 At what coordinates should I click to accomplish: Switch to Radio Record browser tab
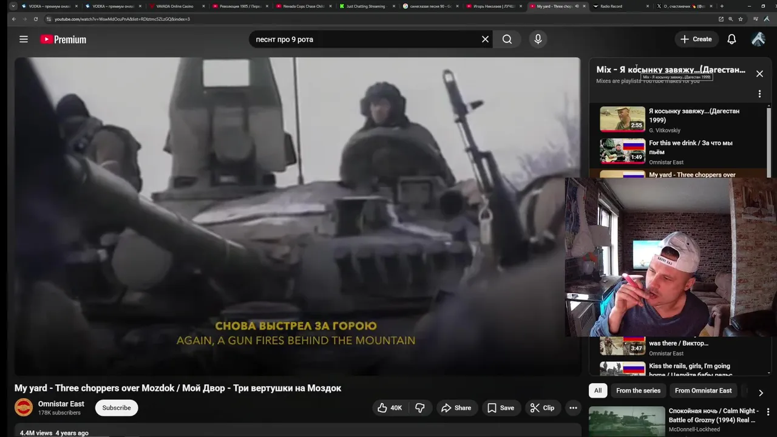point(619,6)
